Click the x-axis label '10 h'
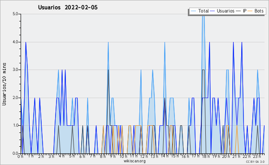This screenshot has height=165, width=269. (123, 157)
